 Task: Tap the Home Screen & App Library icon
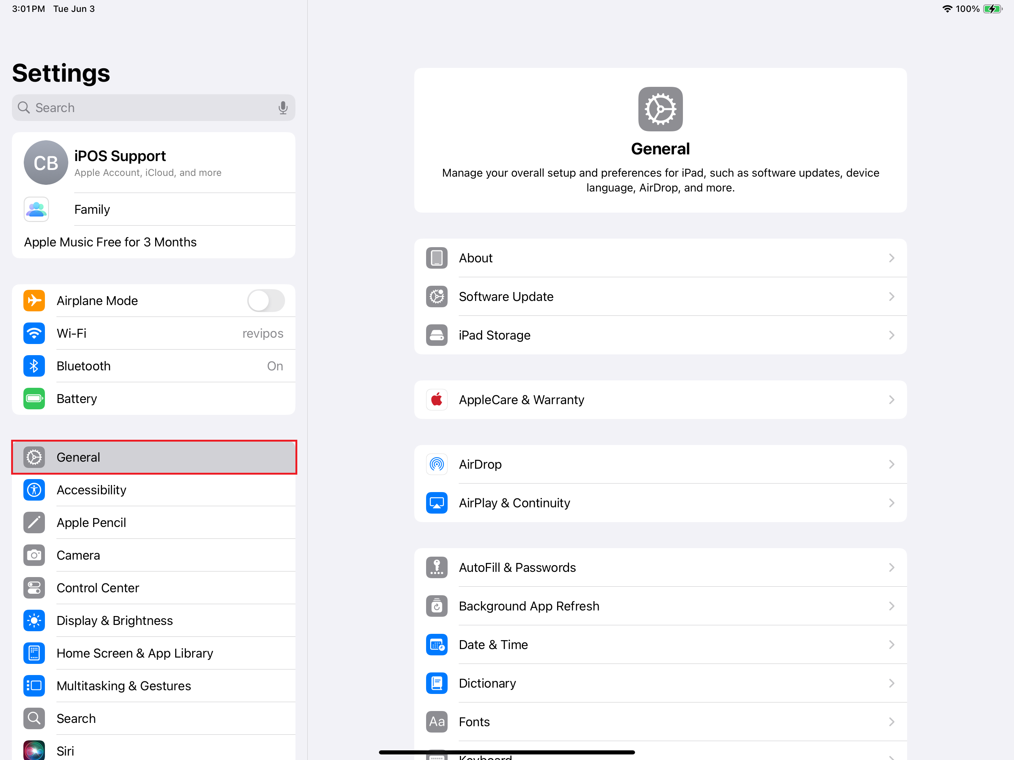[x=34, y=653]
